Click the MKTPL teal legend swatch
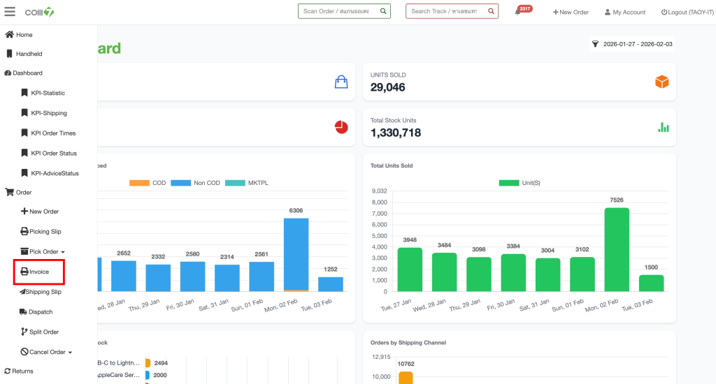Image resolution: width=716 pixels, height=384 pixels. tap(234, 183)
